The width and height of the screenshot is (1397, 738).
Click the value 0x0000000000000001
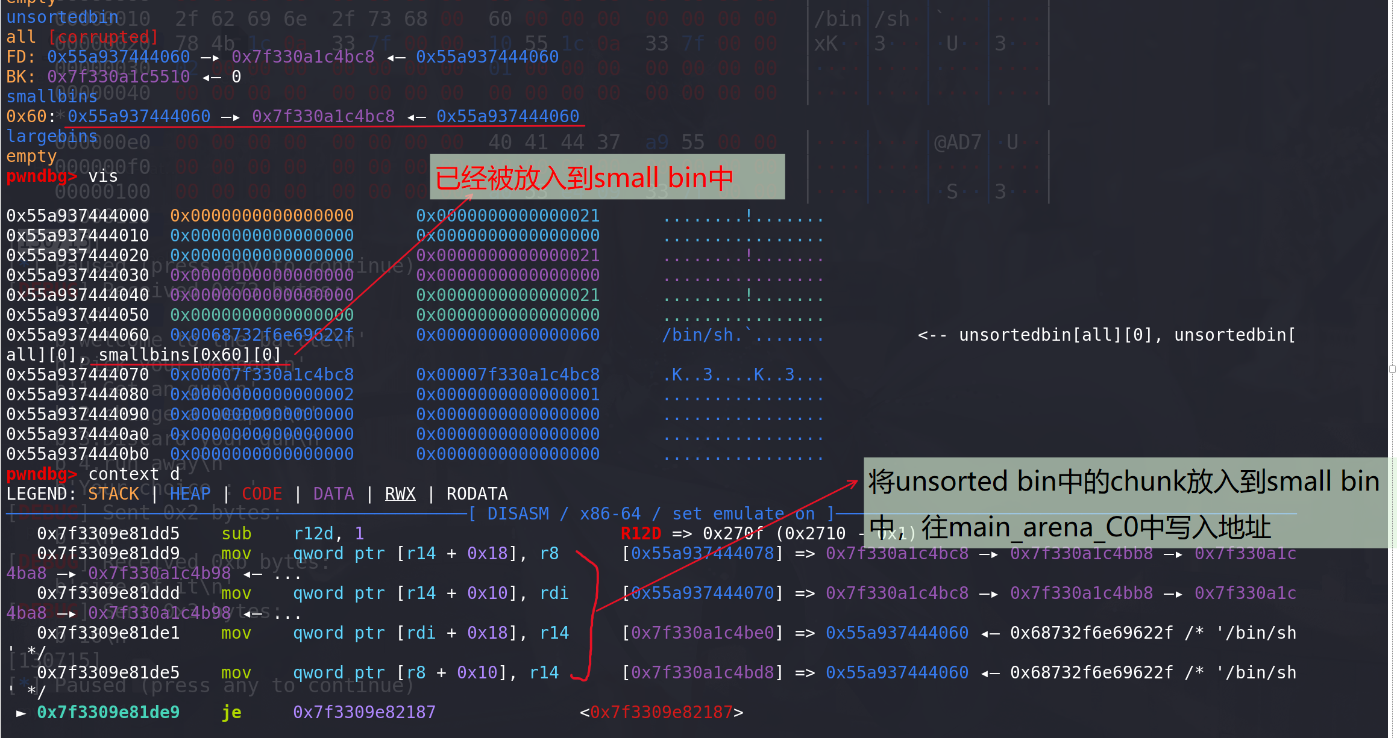click(x=508, y=394)
